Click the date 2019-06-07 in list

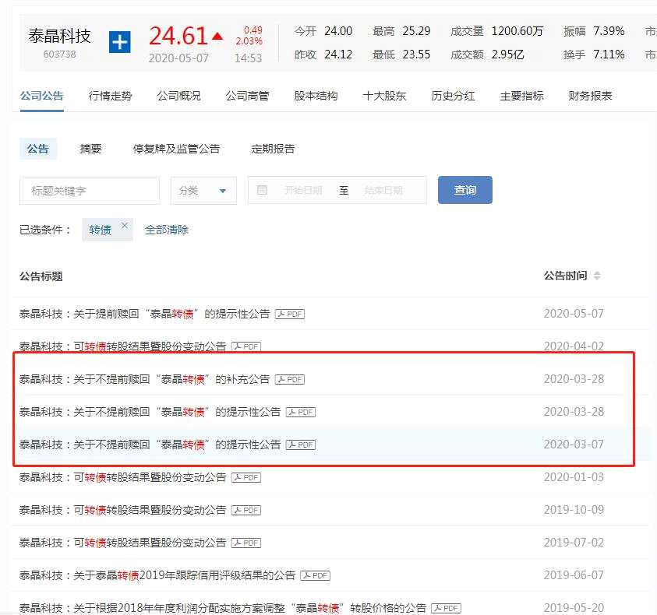pyautogui.click(x=574, y=575)
